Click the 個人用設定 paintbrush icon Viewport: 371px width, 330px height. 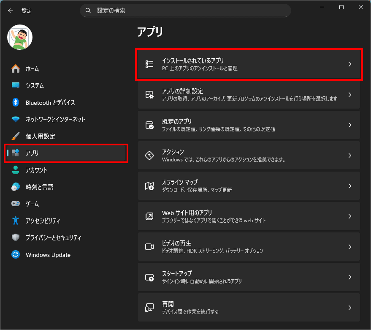[x=16, y=136]
